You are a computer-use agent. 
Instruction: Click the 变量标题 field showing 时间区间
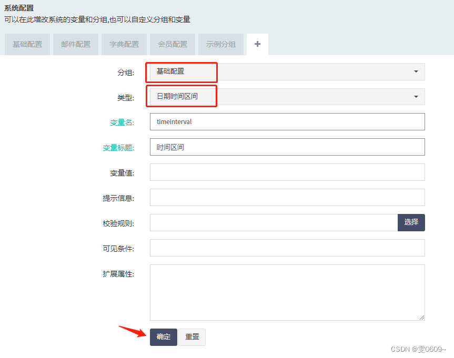click(x=287, y=147)
